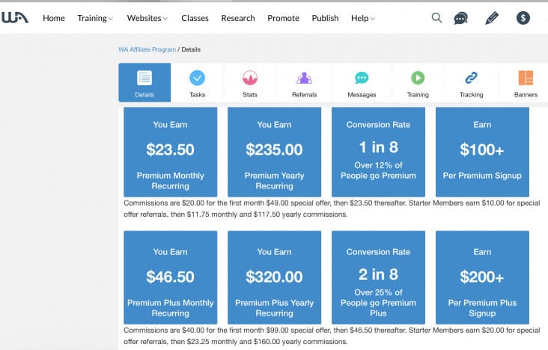The width and height of the screenshot is (548, 350).
Task: Follow the WA Affiliate Program breadcrumb link
Action: (147, 49)
